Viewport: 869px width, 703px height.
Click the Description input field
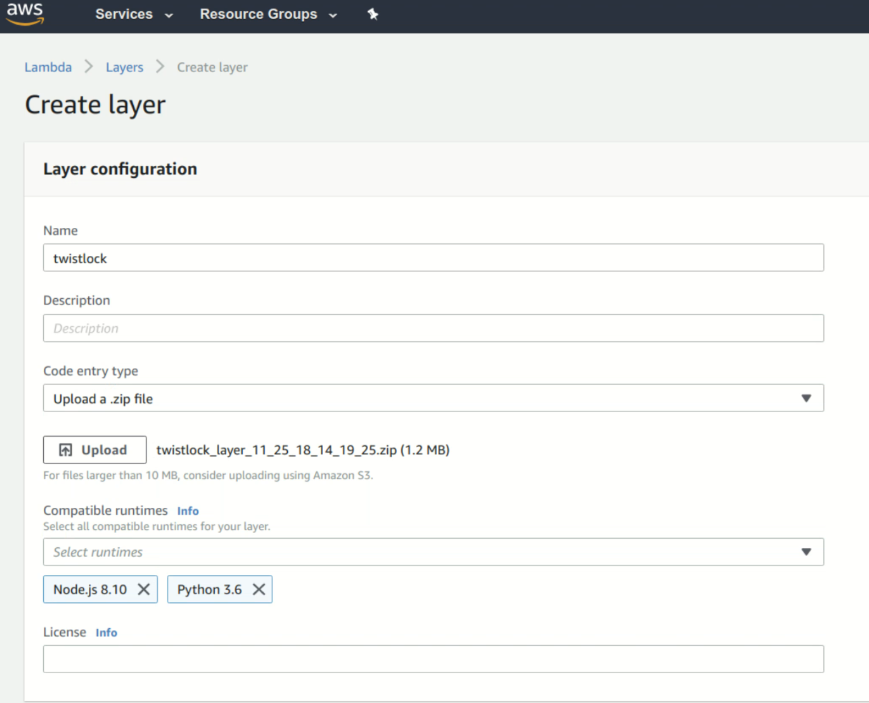pos(433,328)
